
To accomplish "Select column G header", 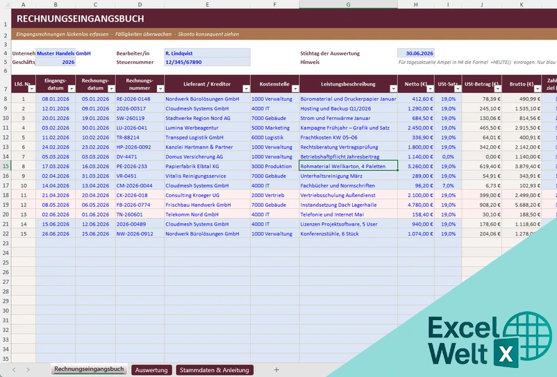I will tap(348, 5).
